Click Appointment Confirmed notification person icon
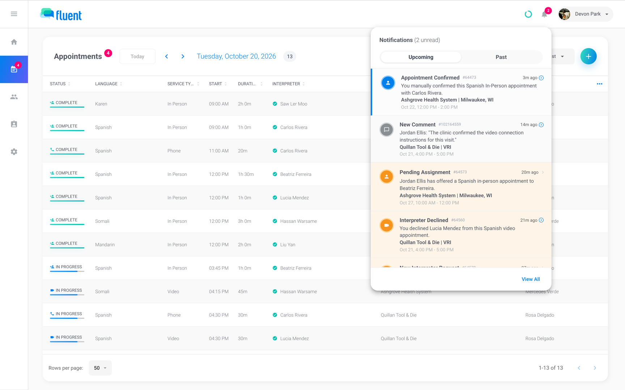625x390 pixels. (x=388, y=83)
